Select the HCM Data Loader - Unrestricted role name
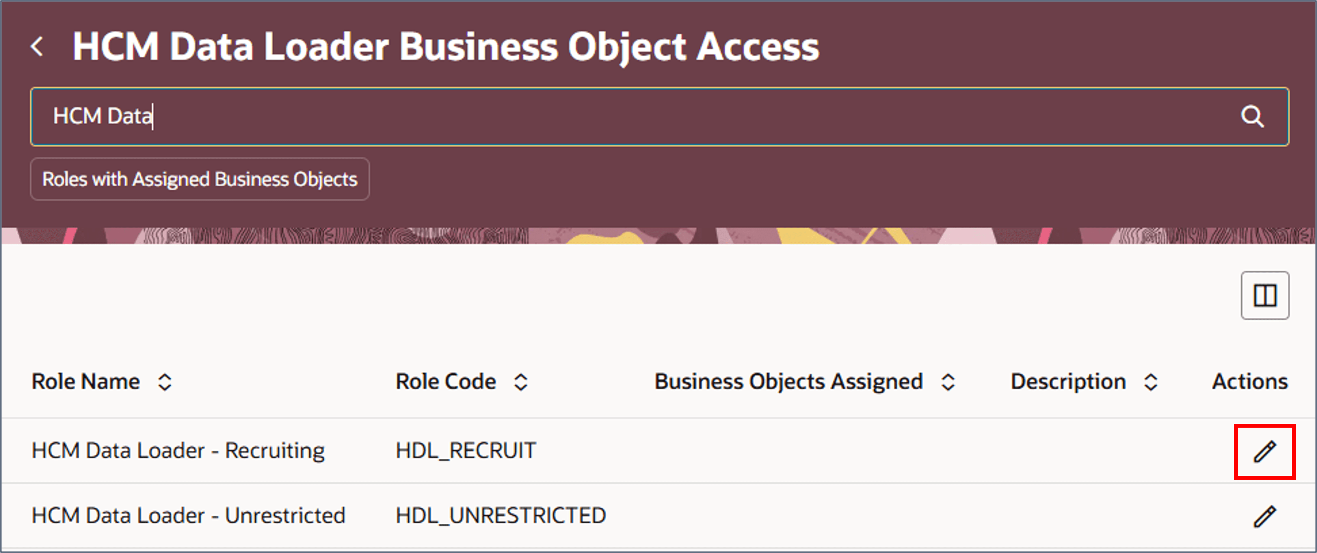1317x553 pixels. point(188,516)
